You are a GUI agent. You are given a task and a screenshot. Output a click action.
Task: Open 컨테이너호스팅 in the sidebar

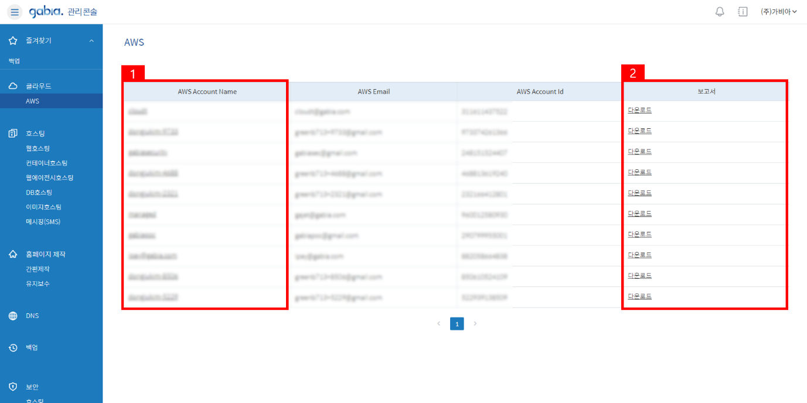pos(46,163)
